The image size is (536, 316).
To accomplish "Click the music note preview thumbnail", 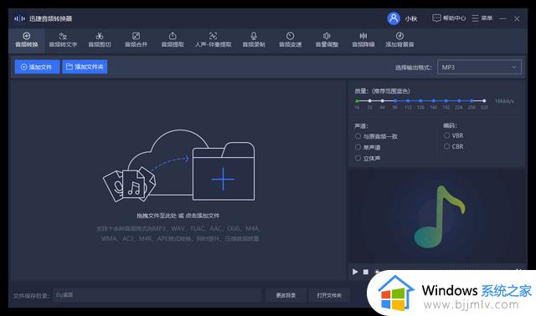I will coord(439,217).
